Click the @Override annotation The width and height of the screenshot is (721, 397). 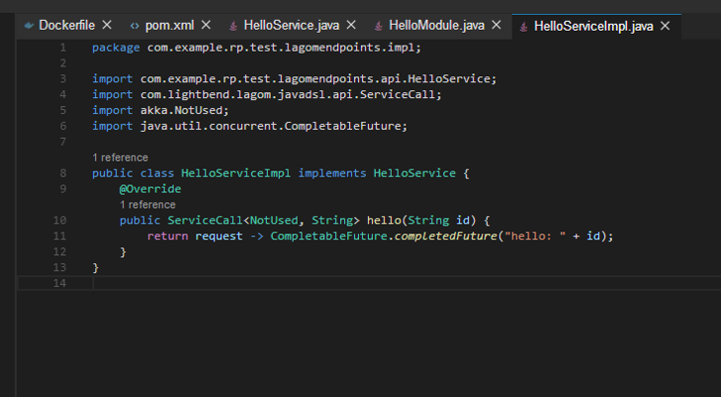point(150,189)
